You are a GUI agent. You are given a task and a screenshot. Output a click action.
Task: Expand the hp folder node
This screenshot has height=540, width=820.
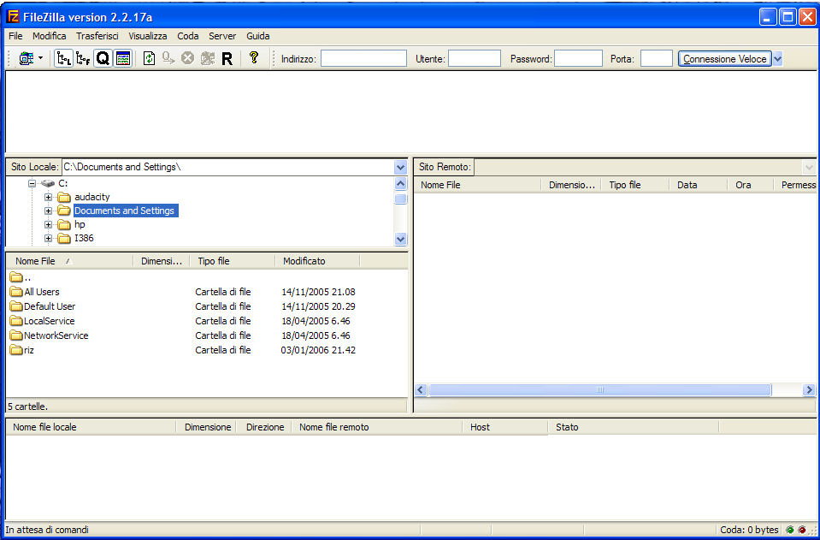coord(48,224)
